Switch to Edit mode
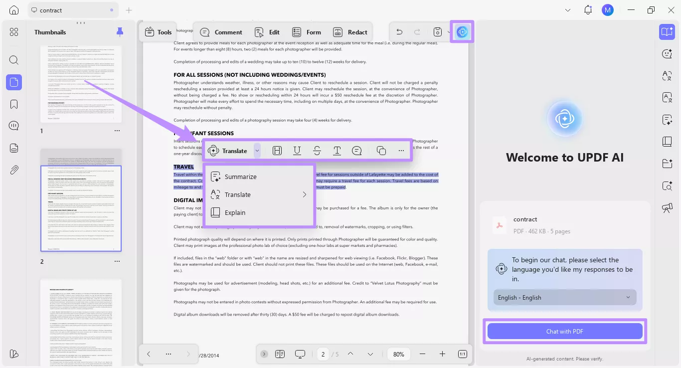Viewport: 681px width, 368px height. [x=267, y=32]
